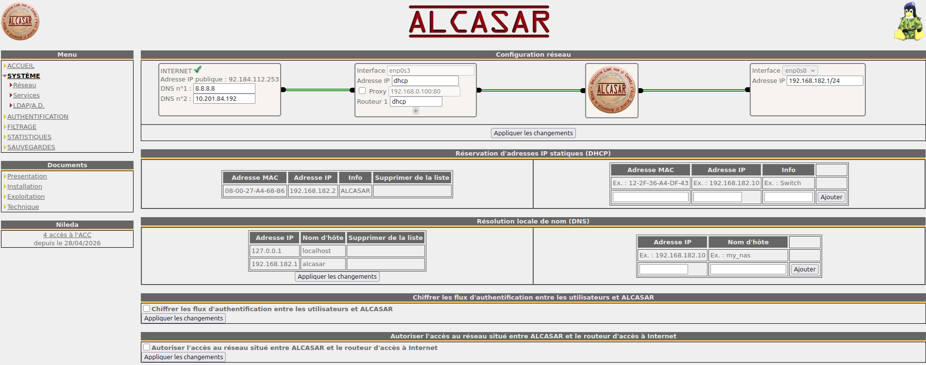This screenshot has width=926, height=365.
Task: Apply changes under the DNS host list
Action: point(337,276)
